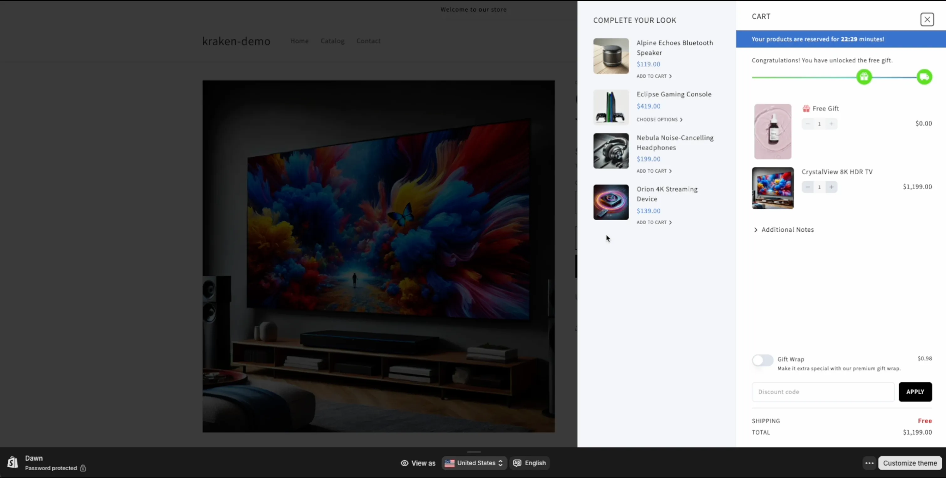Click the password protected lock icon
The height and width of the screenshot is (478, 946).
coord(83,468)
